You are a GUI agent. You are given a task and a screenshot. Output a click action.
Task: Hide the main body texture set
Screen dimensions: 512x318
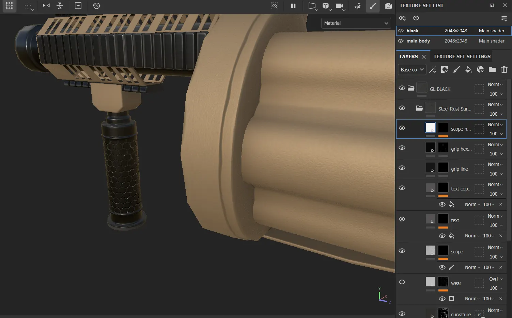(x=401, y=41)
